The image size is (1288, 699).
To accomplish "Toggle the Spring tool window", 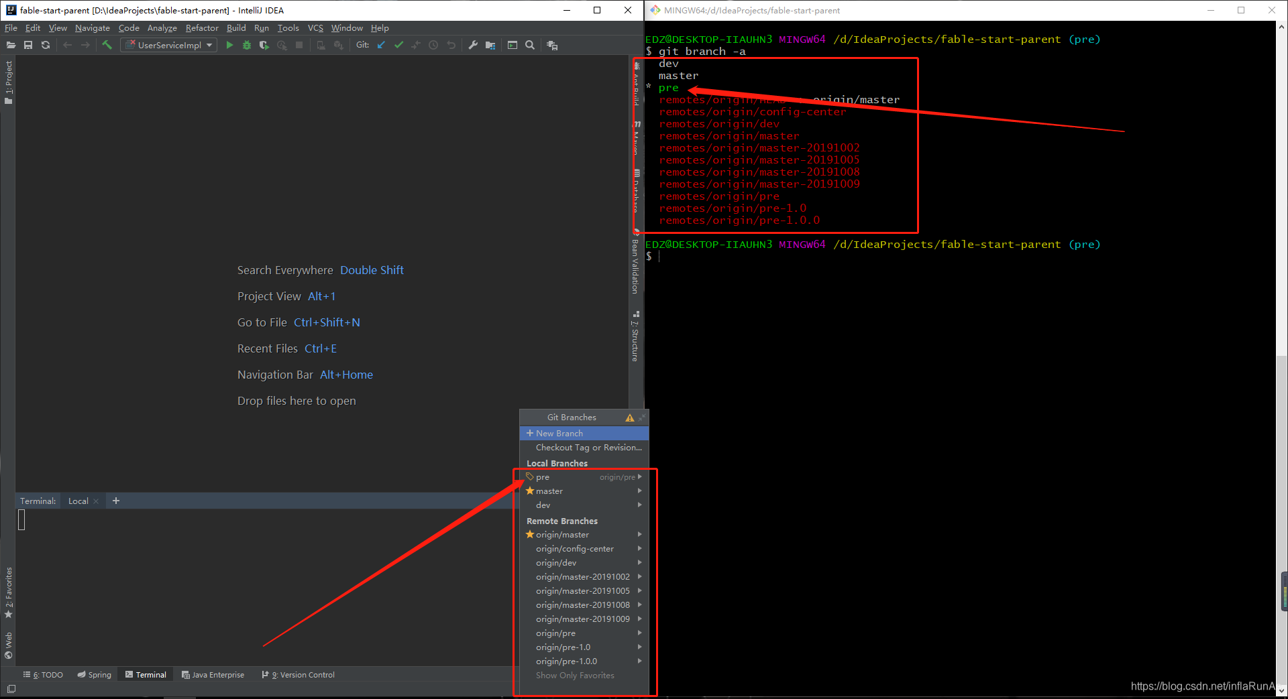I will tap(94, 675).
